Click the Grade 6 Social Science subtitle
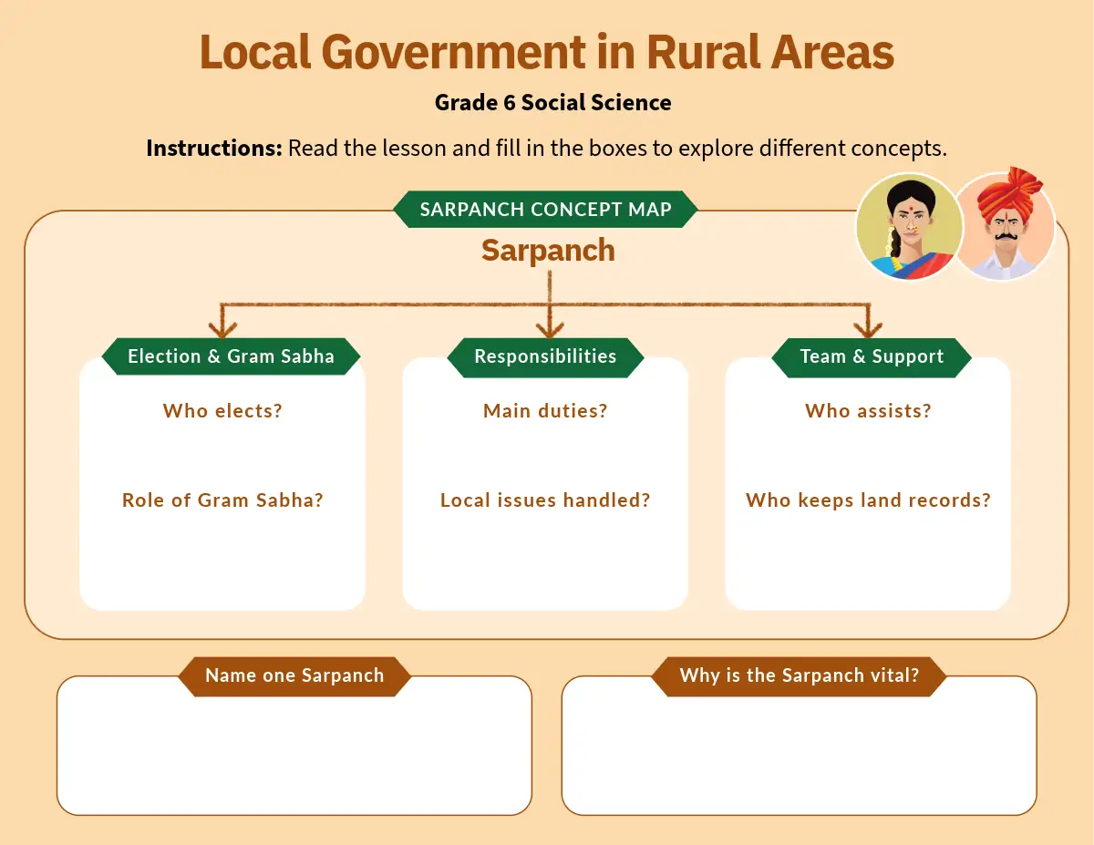The height and width of the screenshot is (845, 1094). coord(552,103)
